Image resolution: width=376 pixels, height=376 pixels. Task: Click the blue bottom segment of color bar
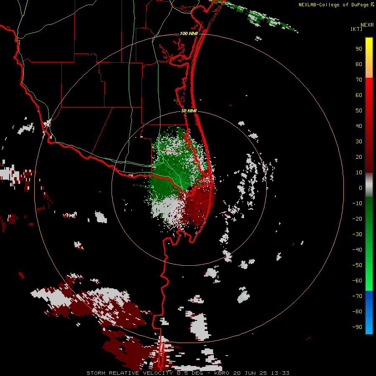pyautogui.click(x=369, y=312)
